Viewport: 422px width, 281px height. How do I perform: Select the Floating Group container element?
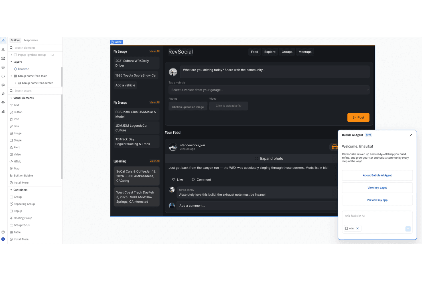(x=21, y=218)
